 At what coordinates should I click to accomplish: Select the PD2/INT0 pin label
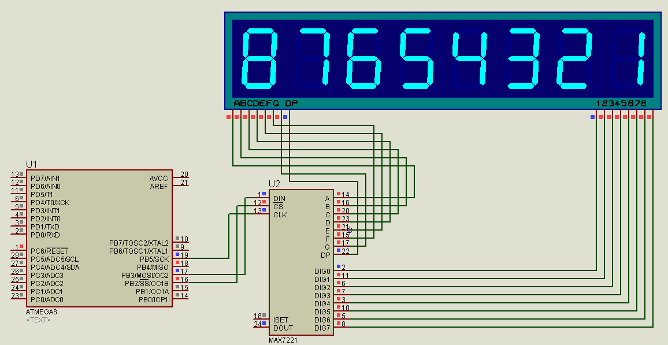(46, 219)
